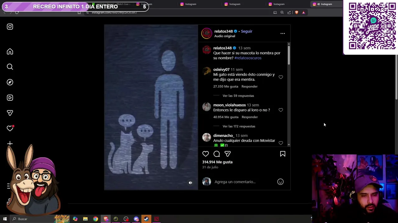Open the Windows Start menu

tap(5, 219)
